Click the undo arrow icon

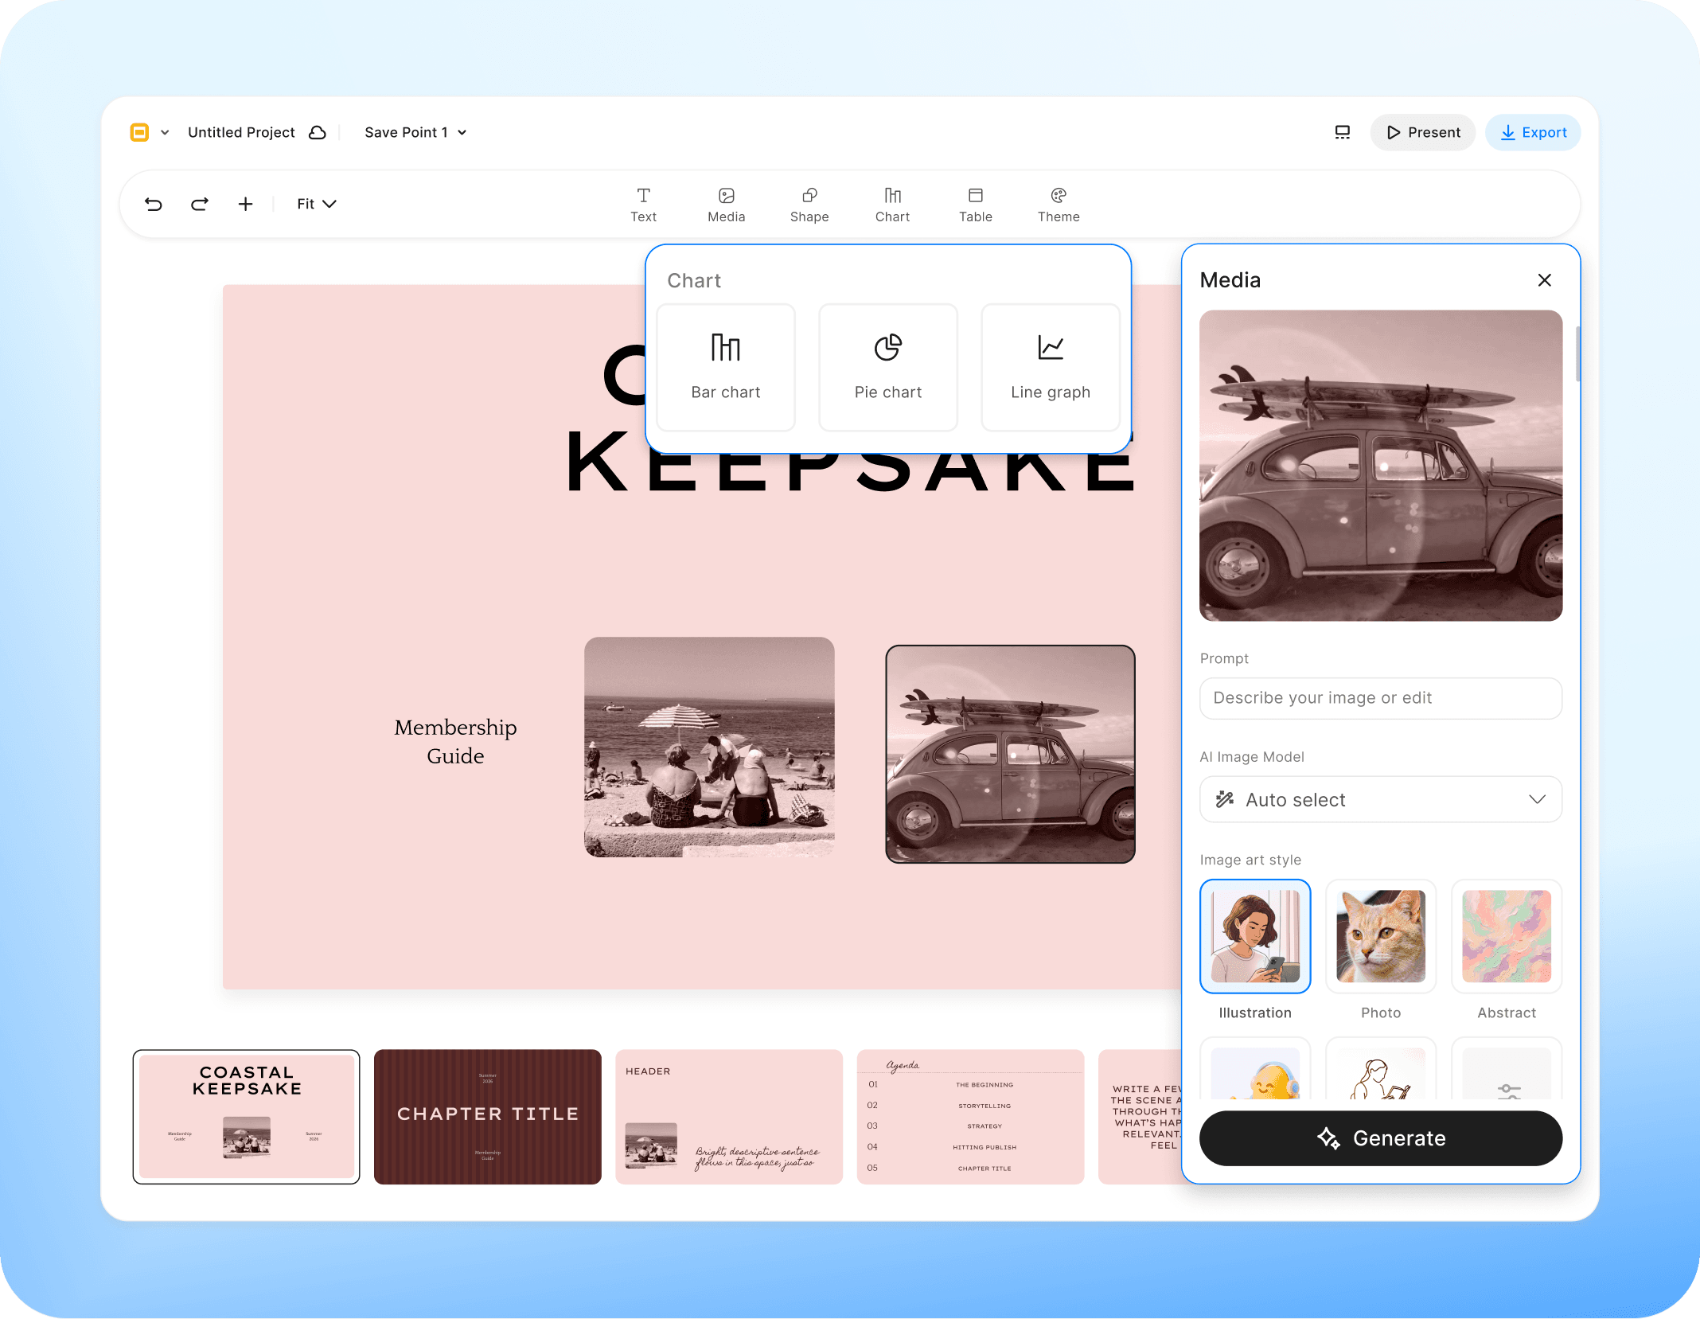(154, 205)
